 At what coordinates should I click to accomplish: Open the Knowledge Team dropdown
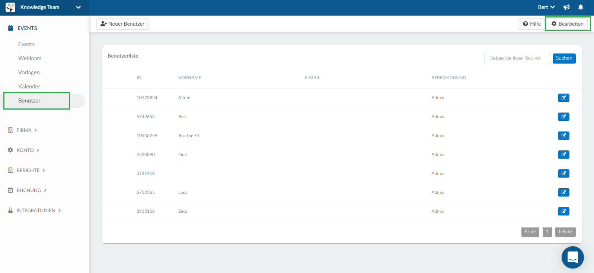(x=78, y=7)
